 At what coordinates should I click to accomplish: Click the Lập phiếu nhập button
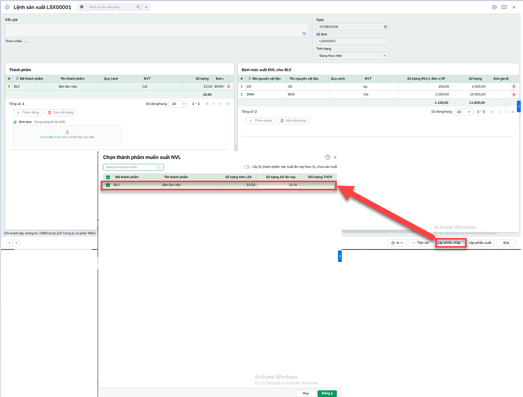[449, 243]
